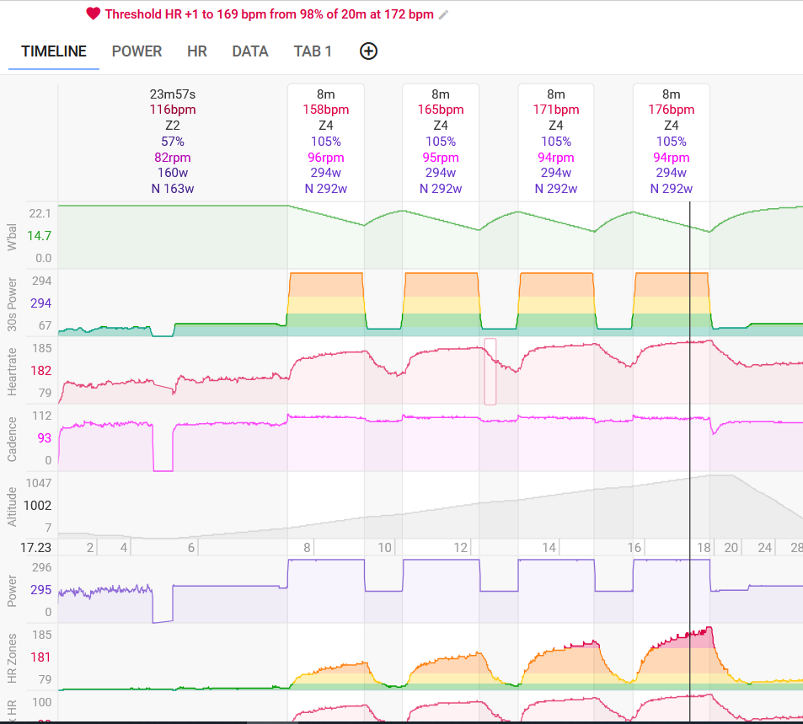Click the 17.23 distance readout on the axis

pos(36,548)
